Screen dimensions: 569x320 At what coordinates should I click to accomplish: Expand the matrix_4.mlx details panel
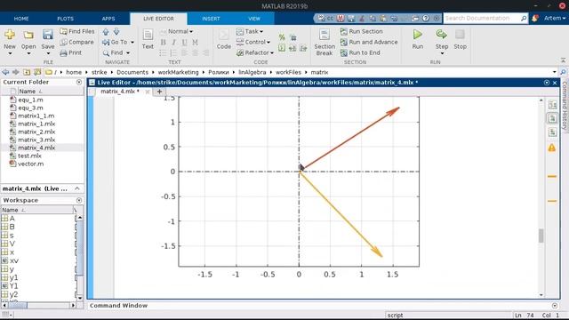tap(77, 188)
